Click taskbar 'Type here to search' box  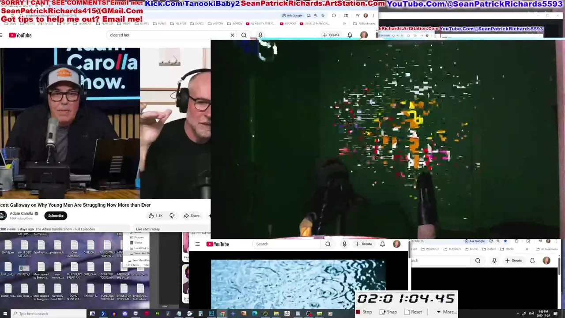point(49,314)
